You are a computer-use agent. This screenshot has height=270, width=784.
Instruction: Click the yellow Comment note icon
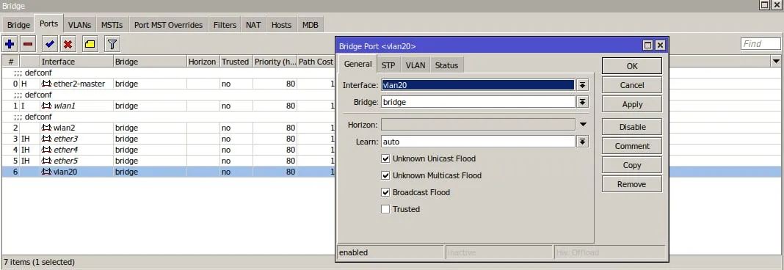coord(90,45)
